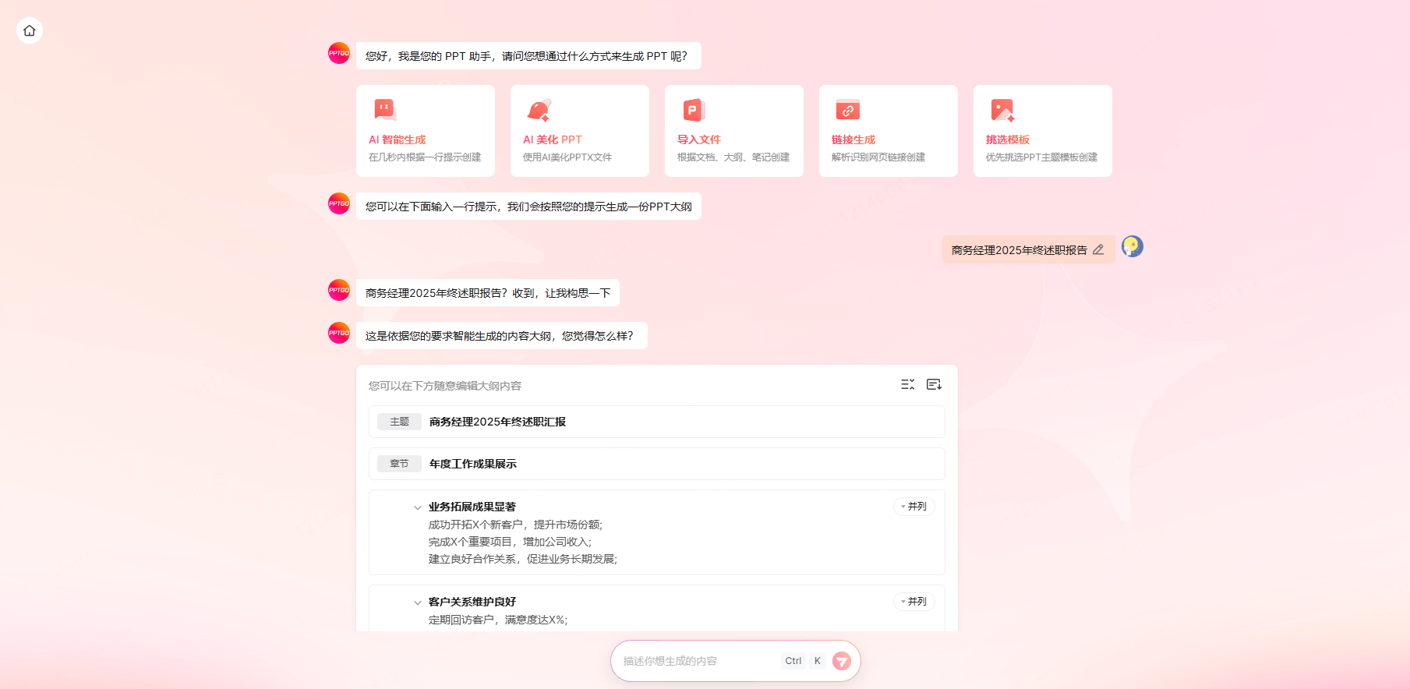Viewport: 1410px width, 689px height.
Task: Click the line 建立良好合作关系，促进业务长期发展
Action: click(x=522, y=559)
